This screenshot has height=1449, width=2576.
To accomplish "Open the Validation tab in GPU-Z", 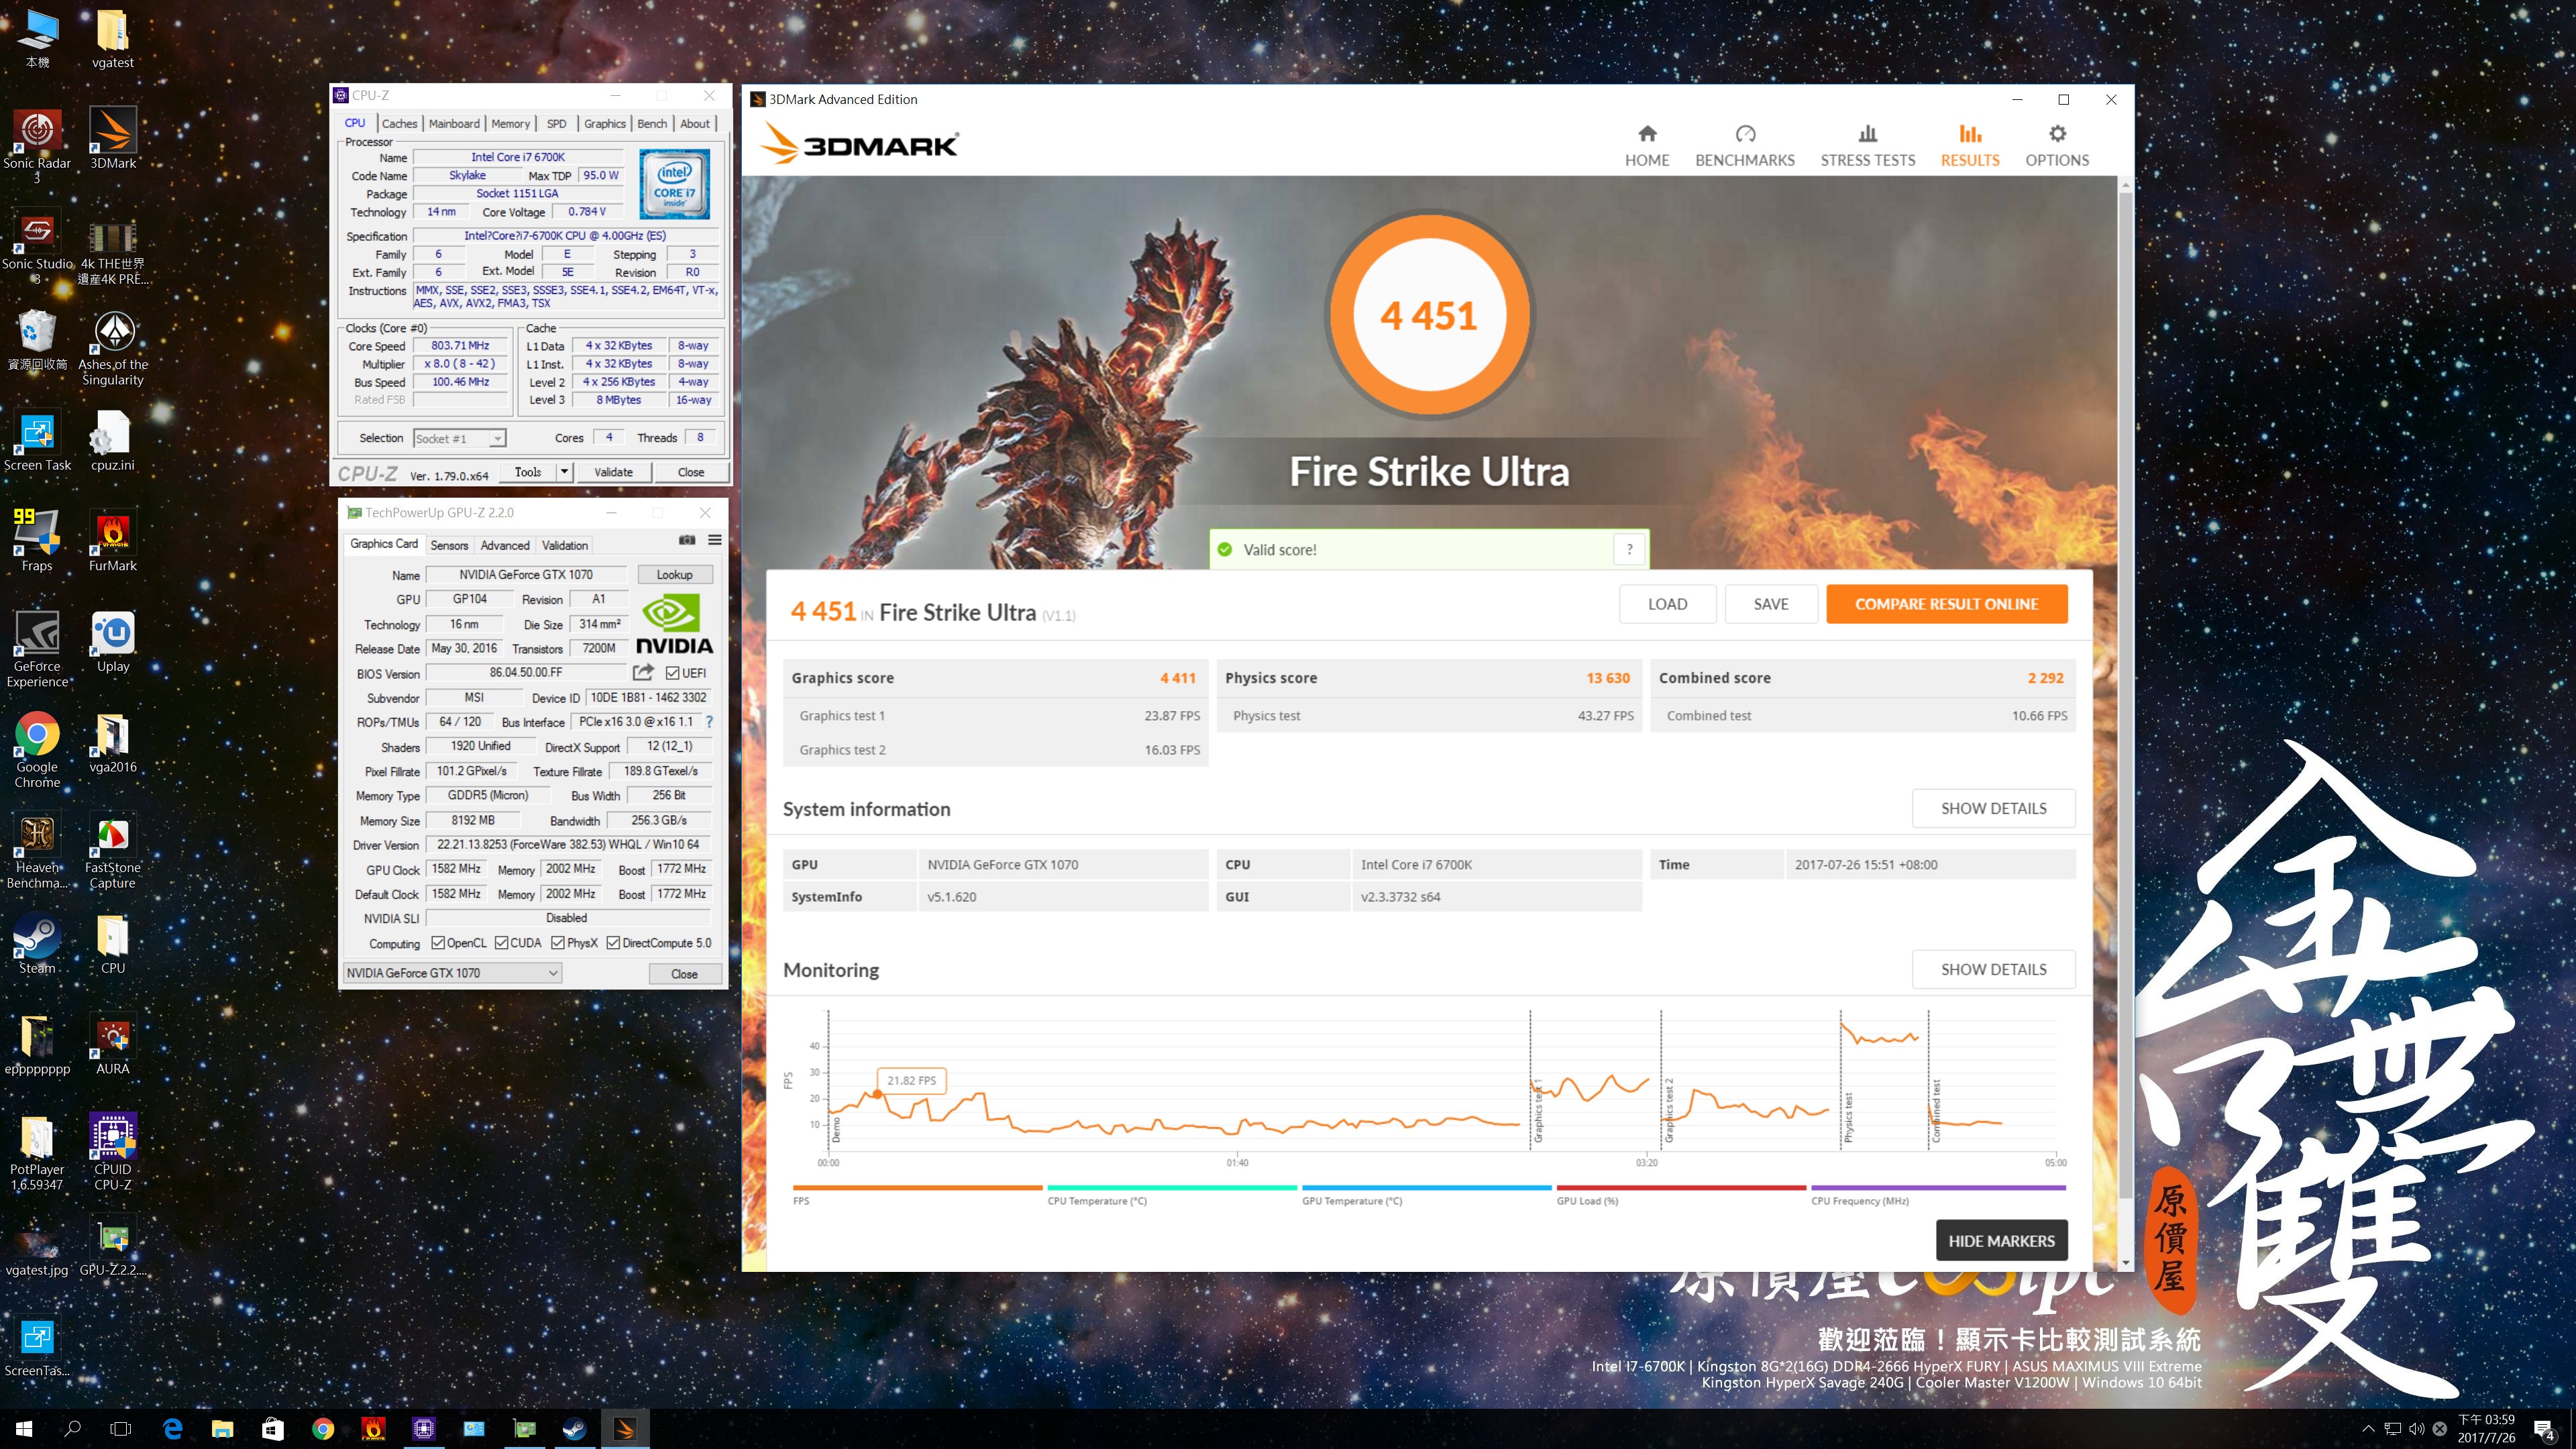I will click(x=565, y=545).
